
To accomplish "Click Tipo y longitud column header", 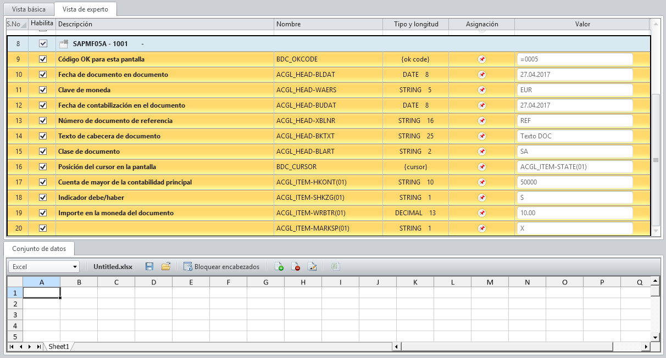I will [416, 24].
